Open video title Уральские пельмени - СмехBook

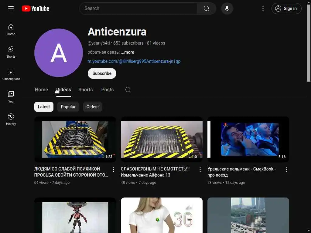point(241,172)
